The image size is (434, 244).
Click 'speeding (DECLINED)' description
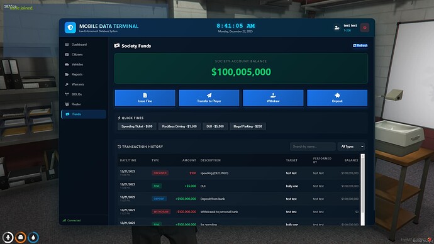[x=214, y=173]
